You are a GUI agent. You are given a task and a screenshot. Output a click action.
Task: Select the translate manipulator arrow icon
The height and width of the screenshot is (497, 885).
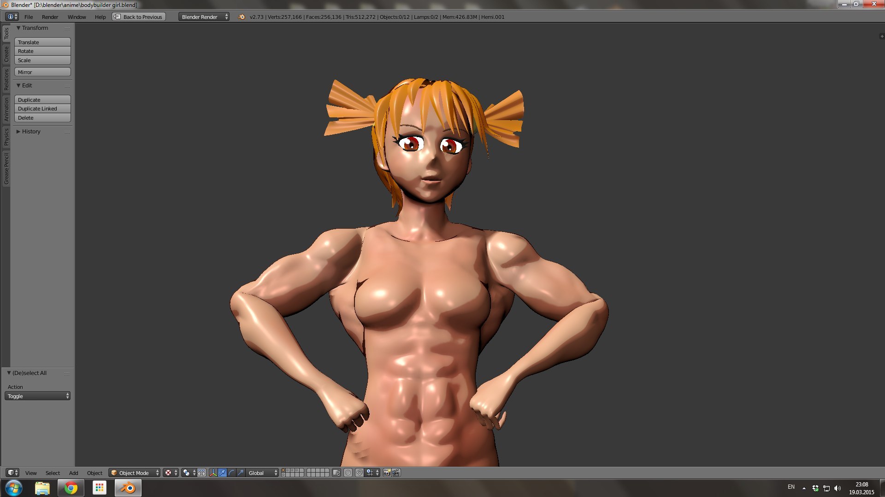click(x=222, y=473)
